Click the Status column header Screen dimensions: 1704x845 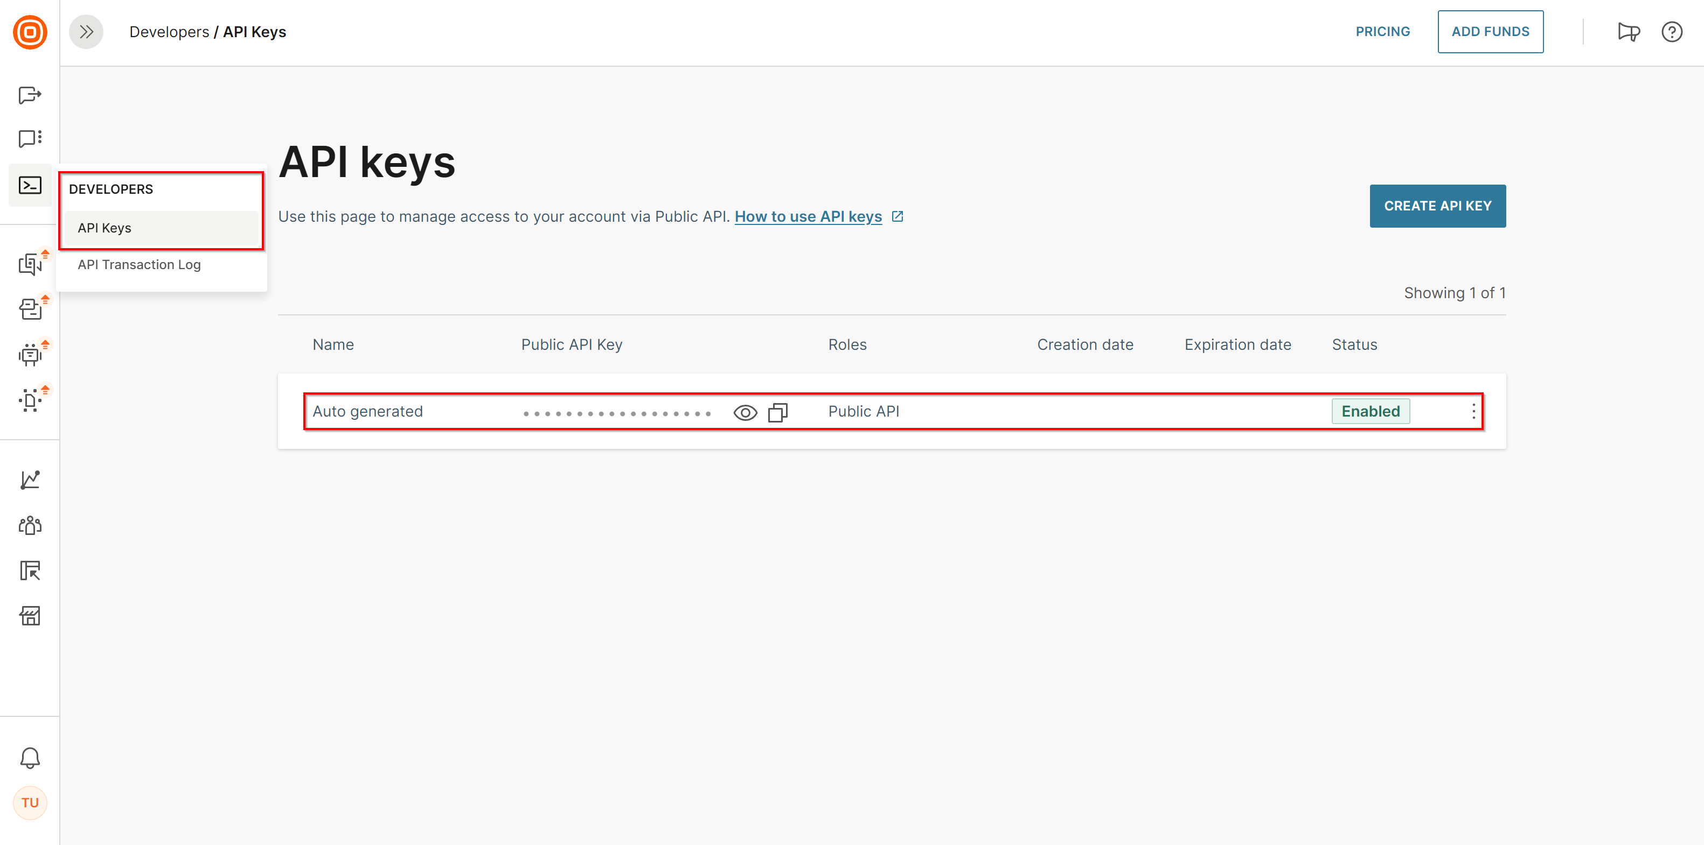(1354, 345)
